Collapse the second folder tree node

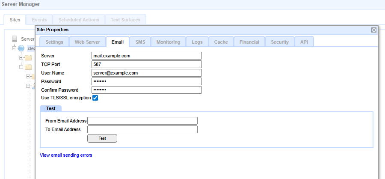click(x=21, y=67)
